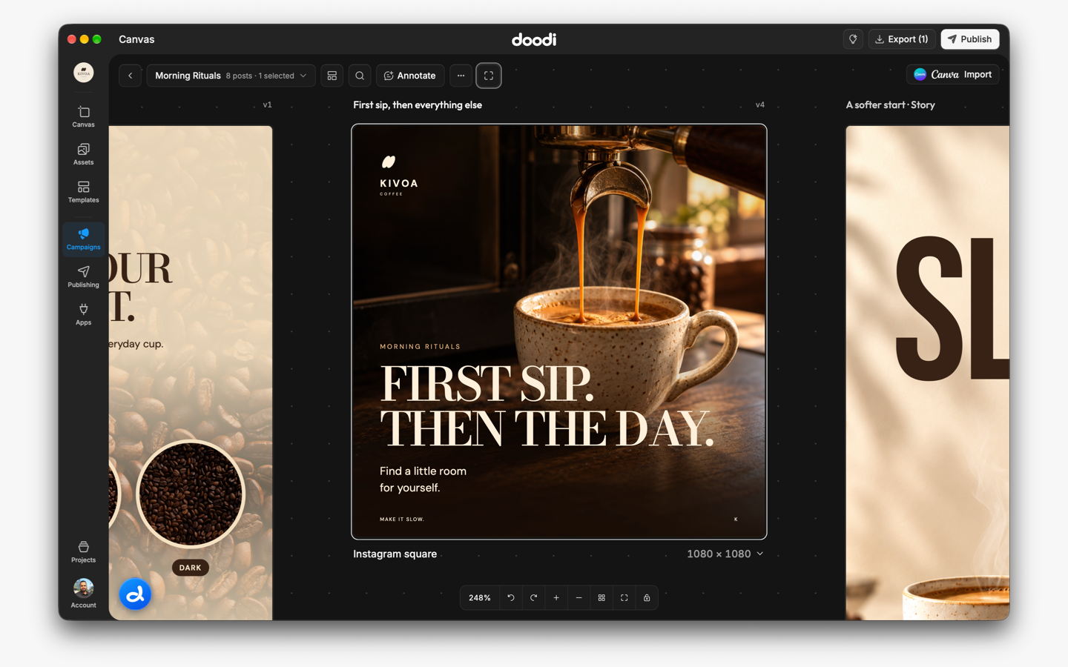
Task: Click the lightbulb tips icon
Action: coord(853,39)
